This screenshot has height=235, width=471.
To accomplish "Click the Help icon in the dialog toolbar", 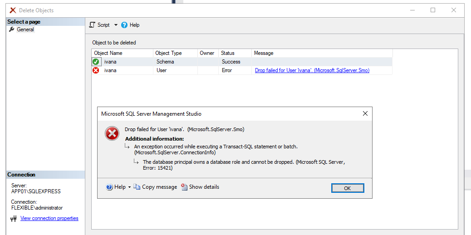I will point(124,25).
